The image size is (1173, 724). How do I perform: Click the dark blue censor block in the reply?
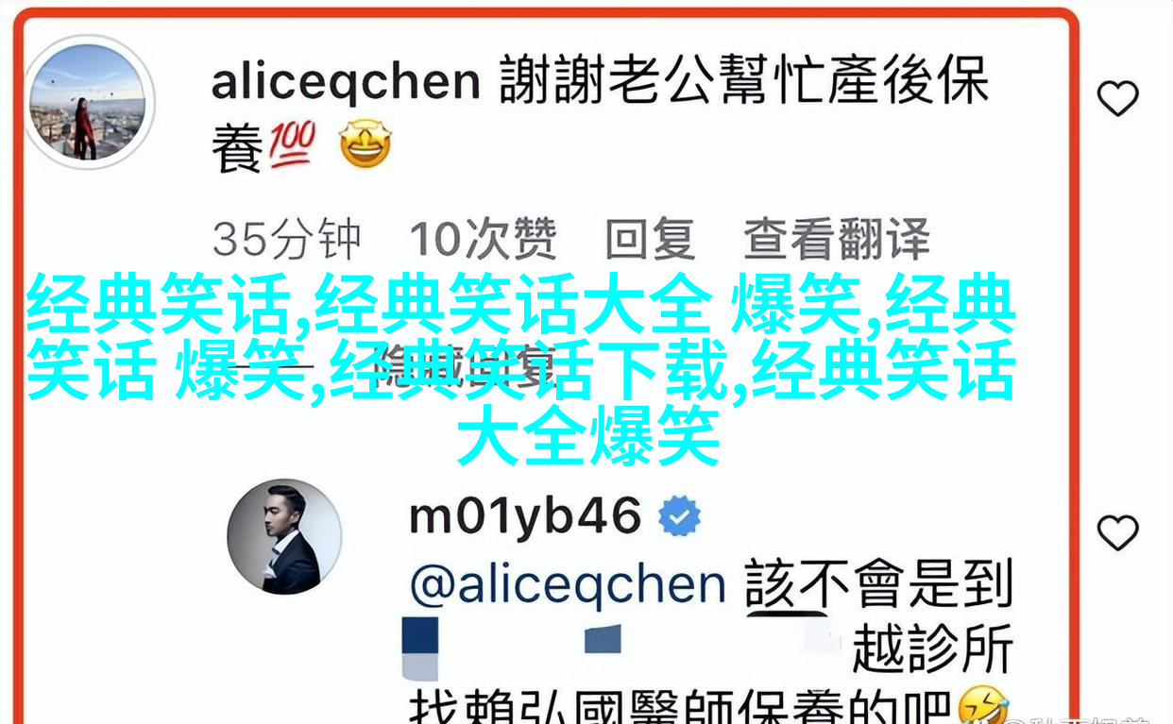(420, 648)
